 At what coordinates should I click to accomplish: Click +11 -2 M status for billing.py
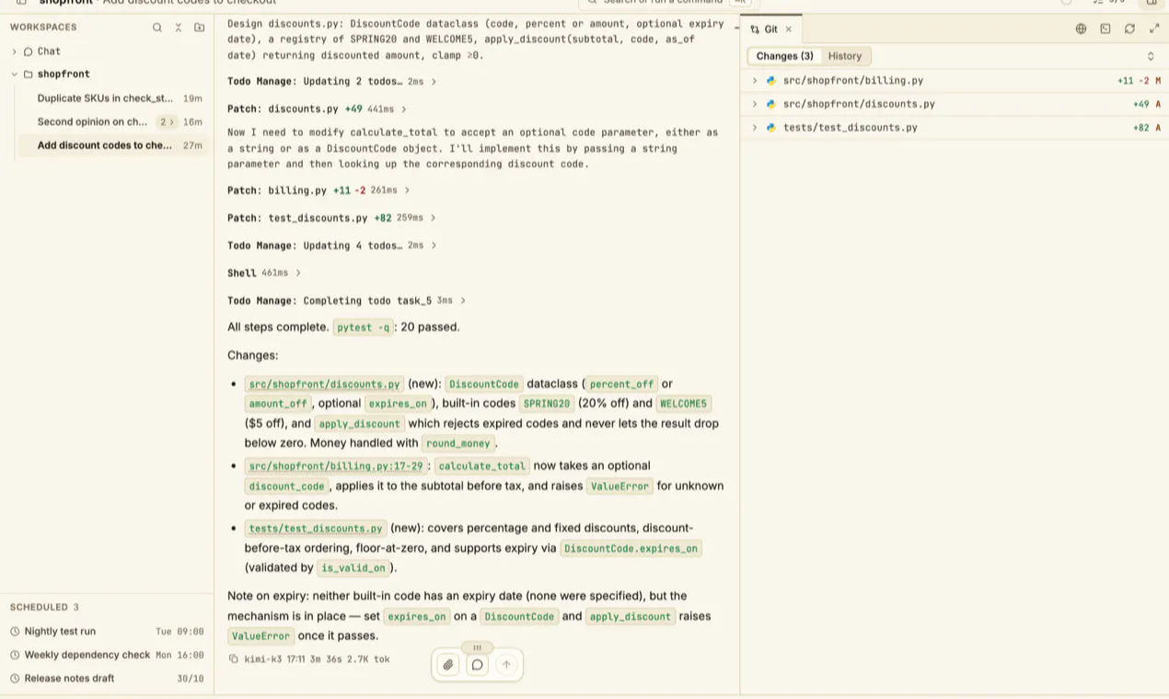(1139, 80)
